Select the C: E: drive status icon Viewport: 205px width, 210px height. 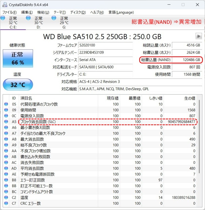coord(3,18)
